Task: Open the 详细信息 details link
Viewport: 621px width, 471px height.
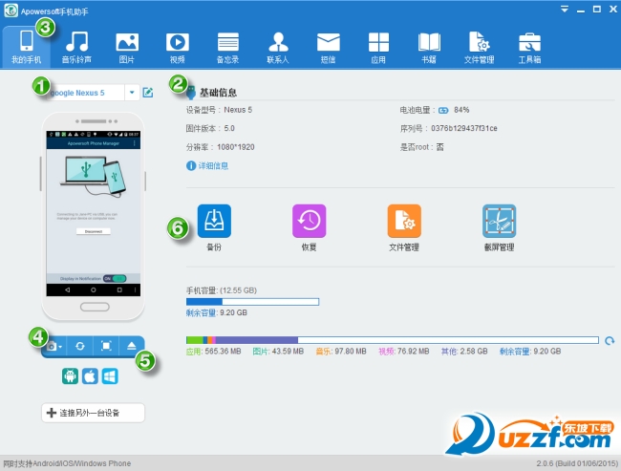Action: [213, 165]
